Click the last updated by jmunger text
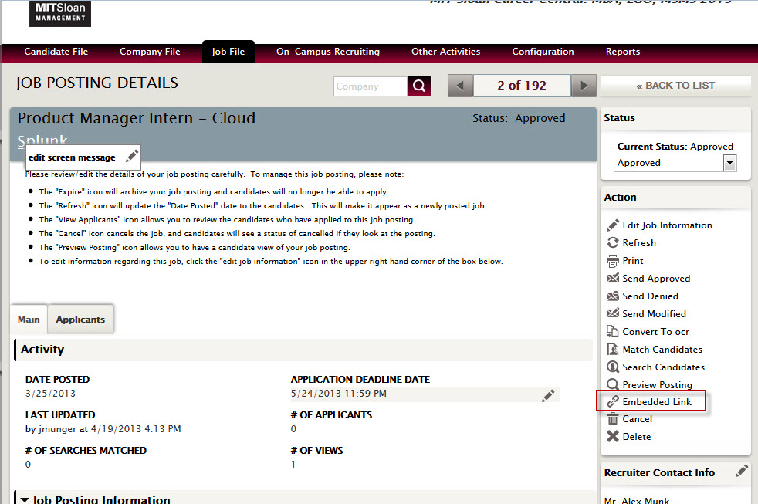Viewport: 758px width, 504px height. [103, 429]
